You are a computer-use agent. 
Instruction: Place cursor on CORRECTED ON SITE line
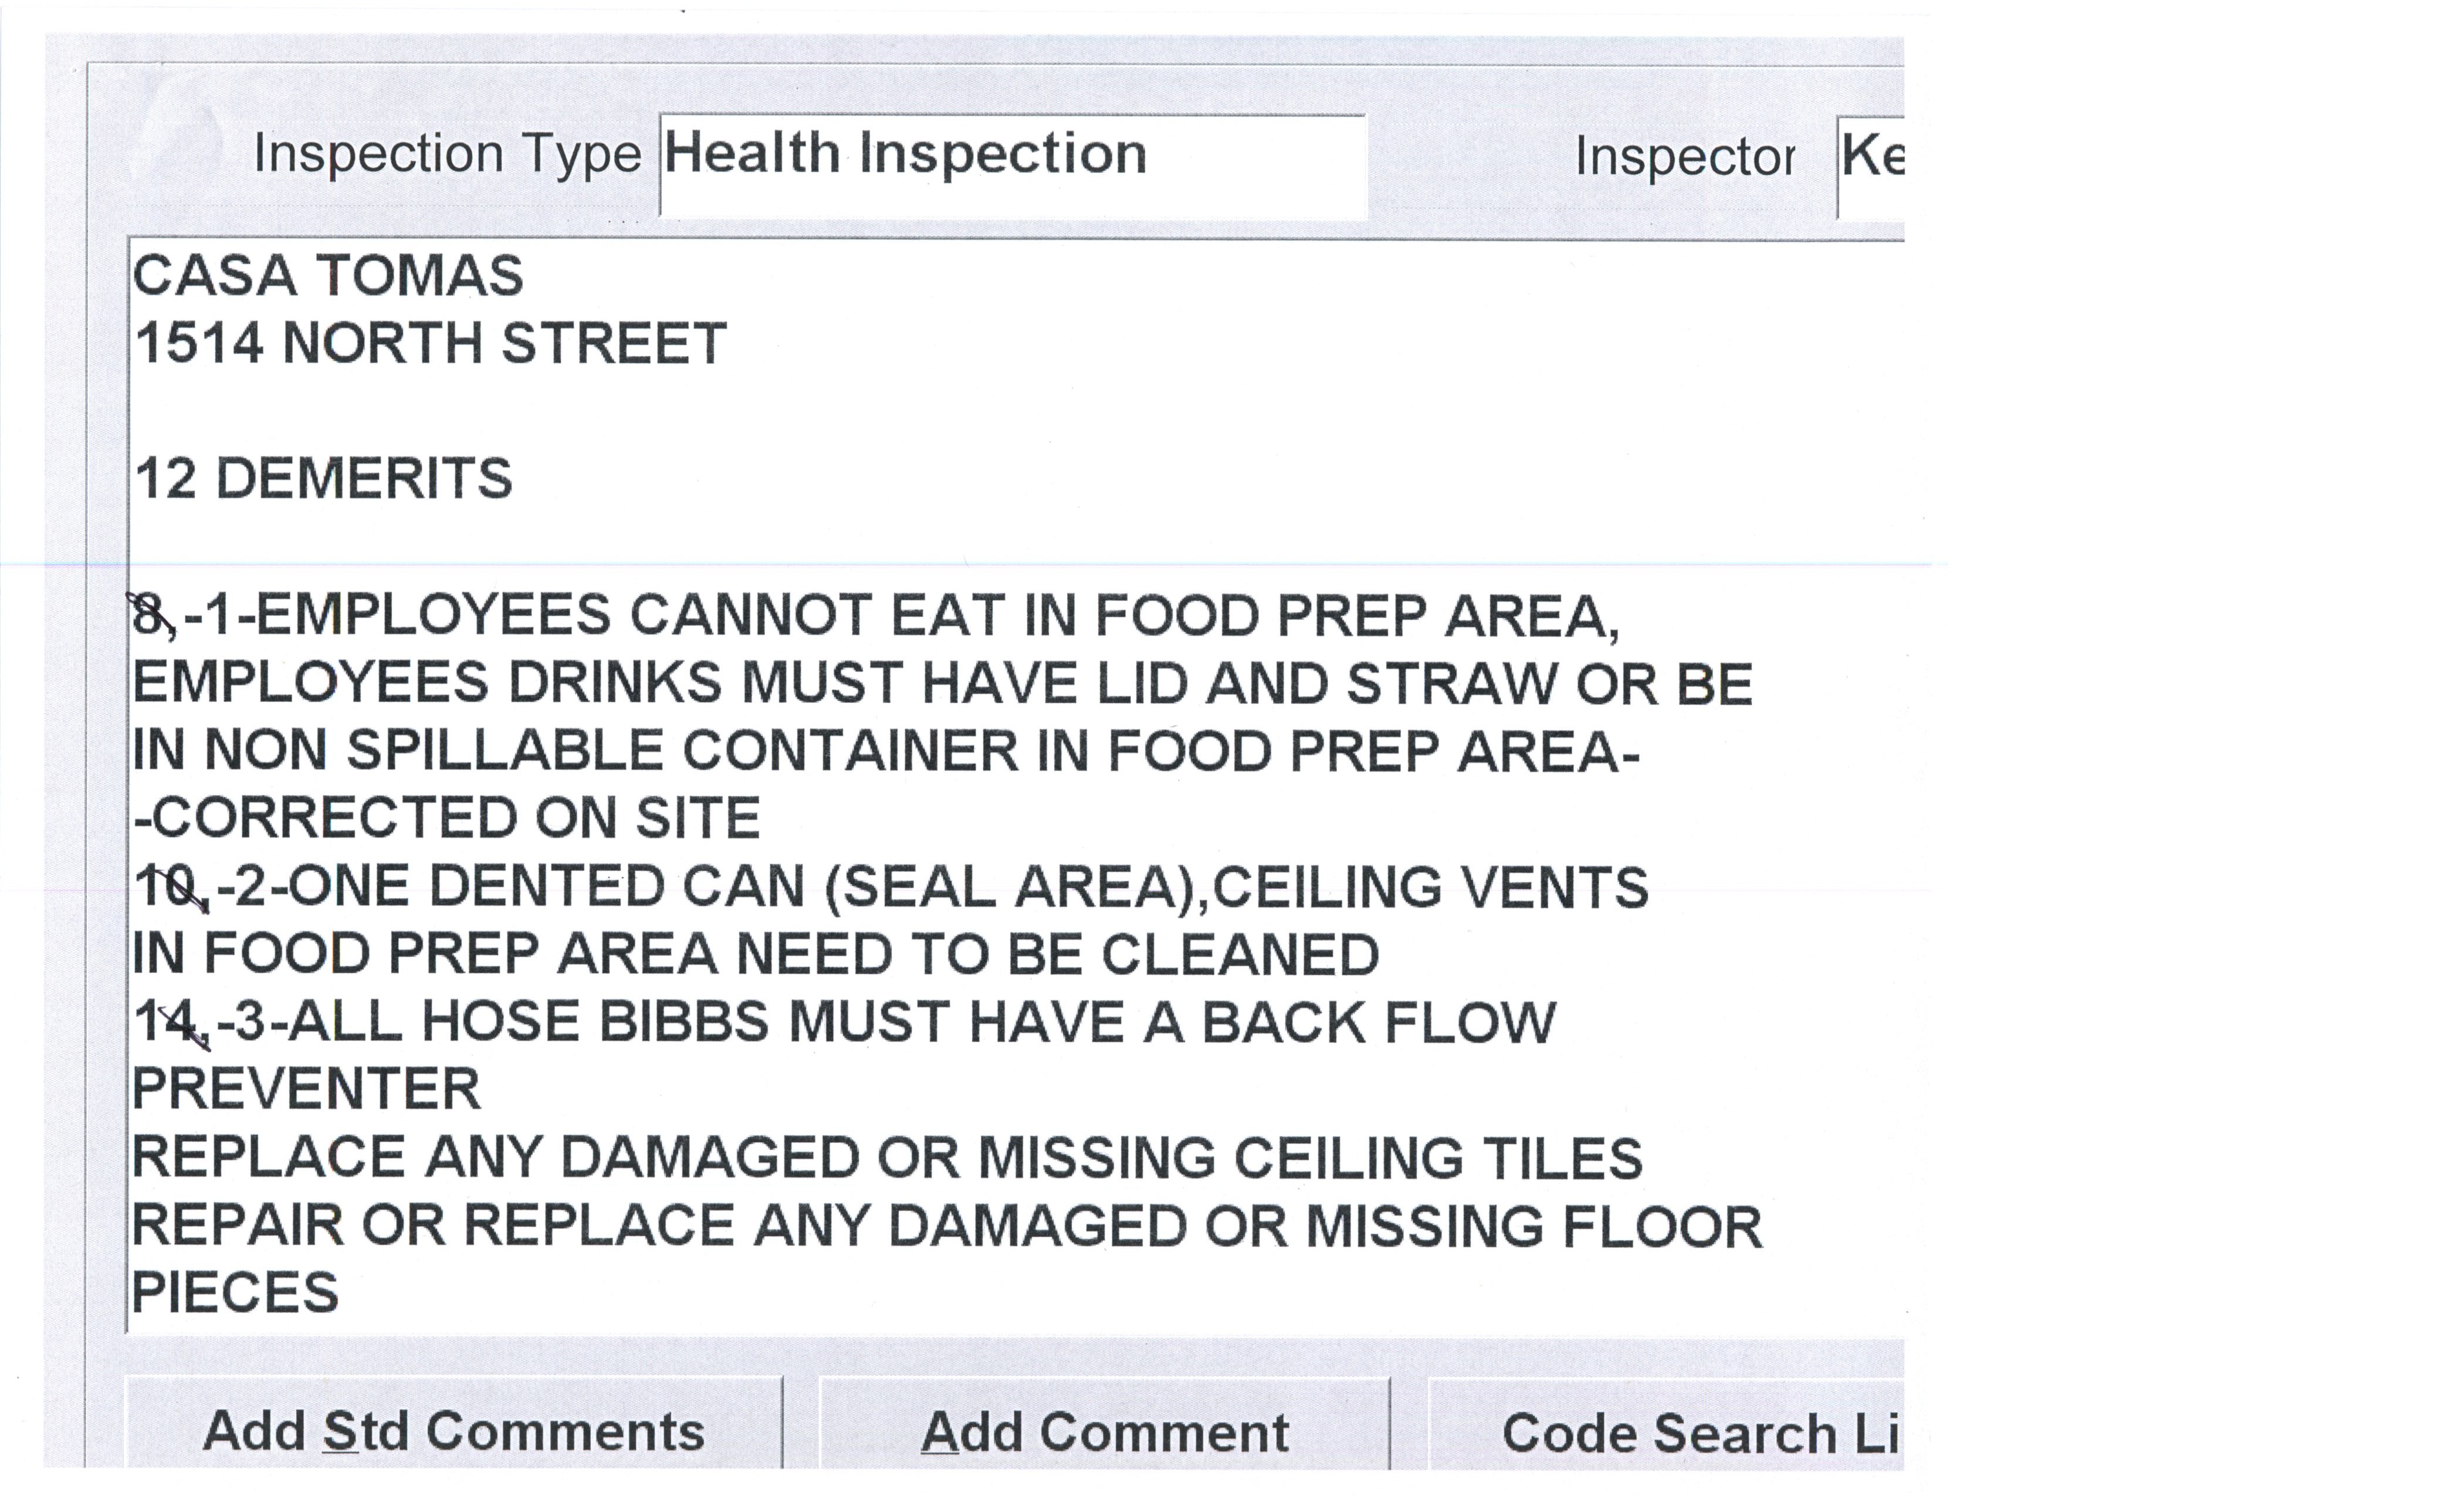click(x=447, y=818)
